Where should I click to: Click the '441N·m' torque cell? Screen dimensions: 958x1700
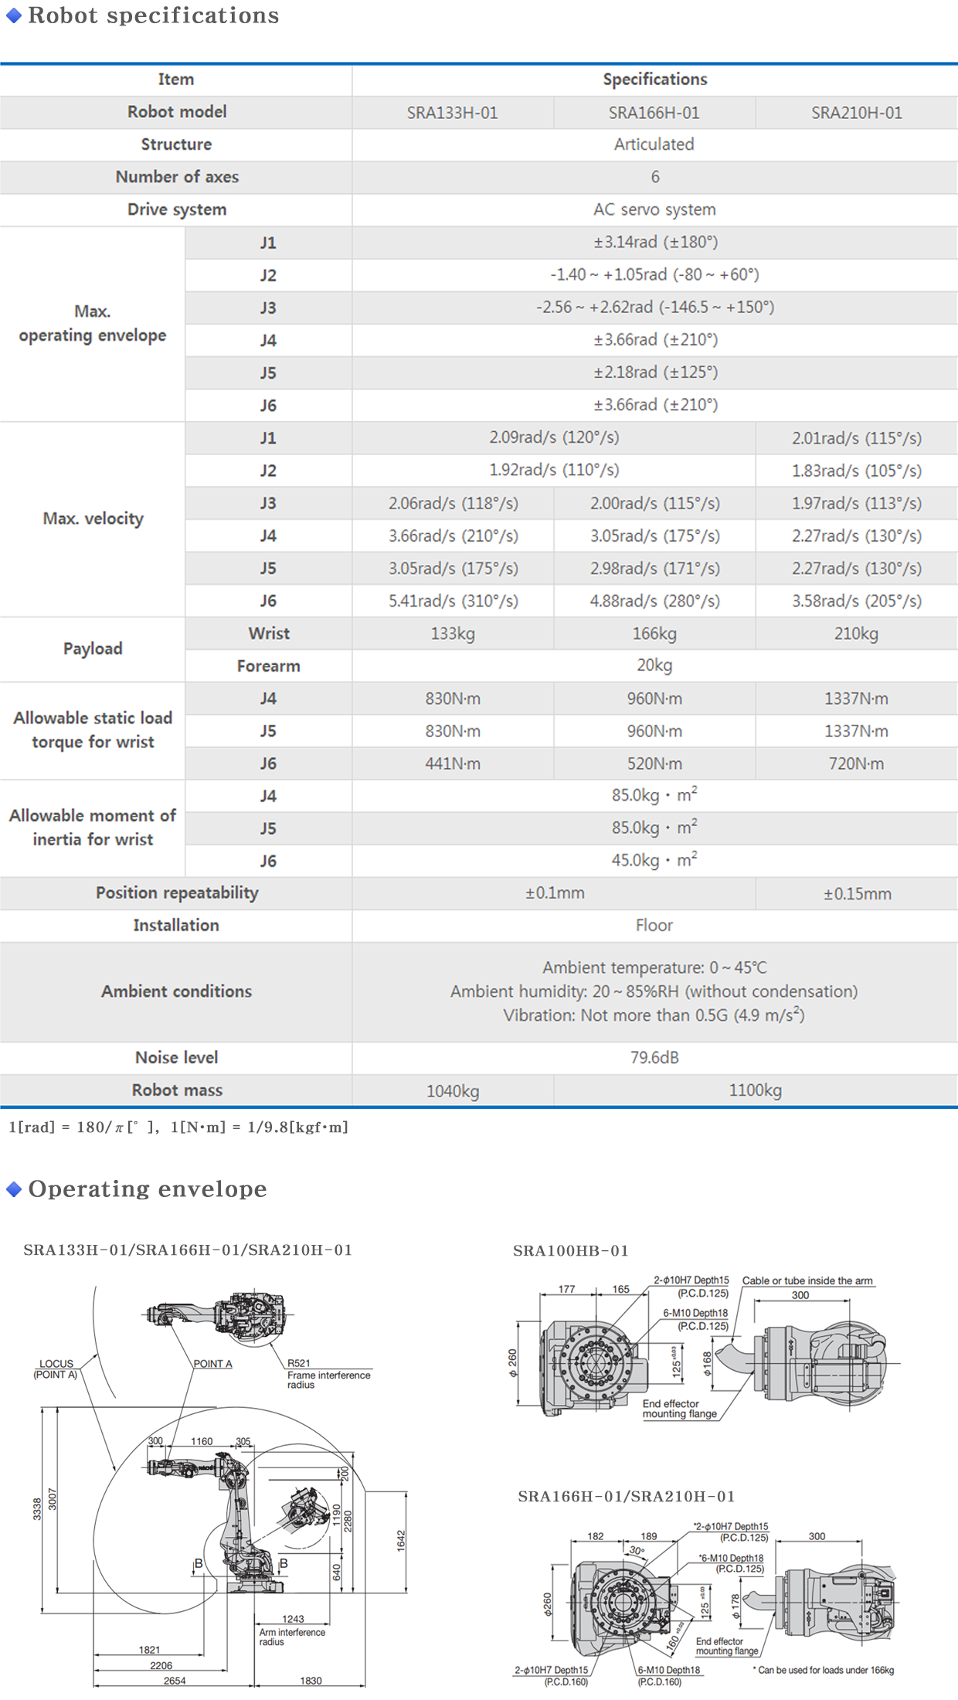pyautogui.click(x=453, y=763)
